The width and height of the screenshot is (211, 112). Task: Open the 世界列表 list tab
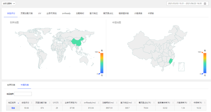coord(11,85)
